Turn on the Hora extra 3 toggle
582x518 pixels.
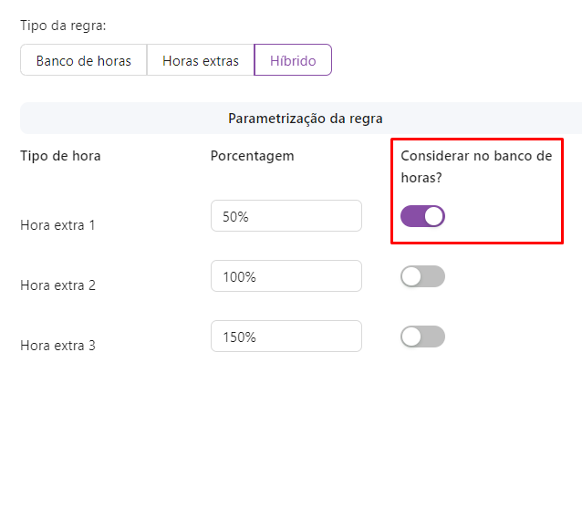click(x=422, y=337)
